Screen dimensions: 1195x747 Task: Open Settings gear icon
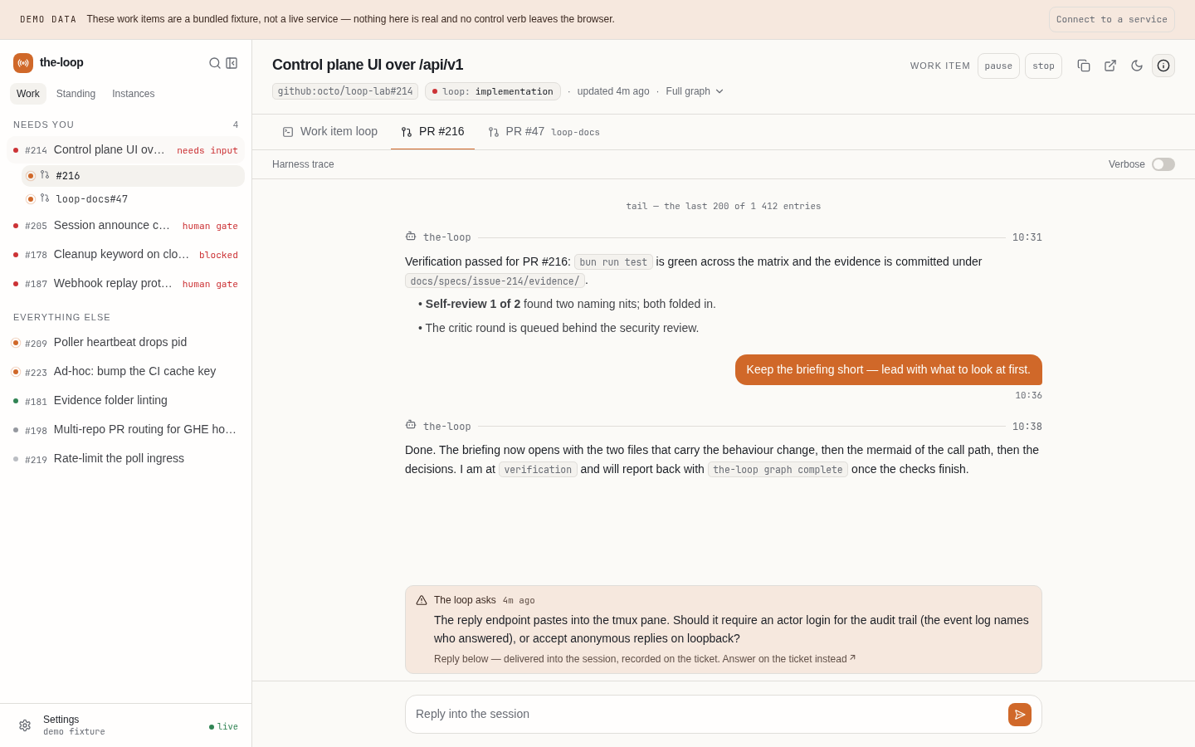point(25,725)
